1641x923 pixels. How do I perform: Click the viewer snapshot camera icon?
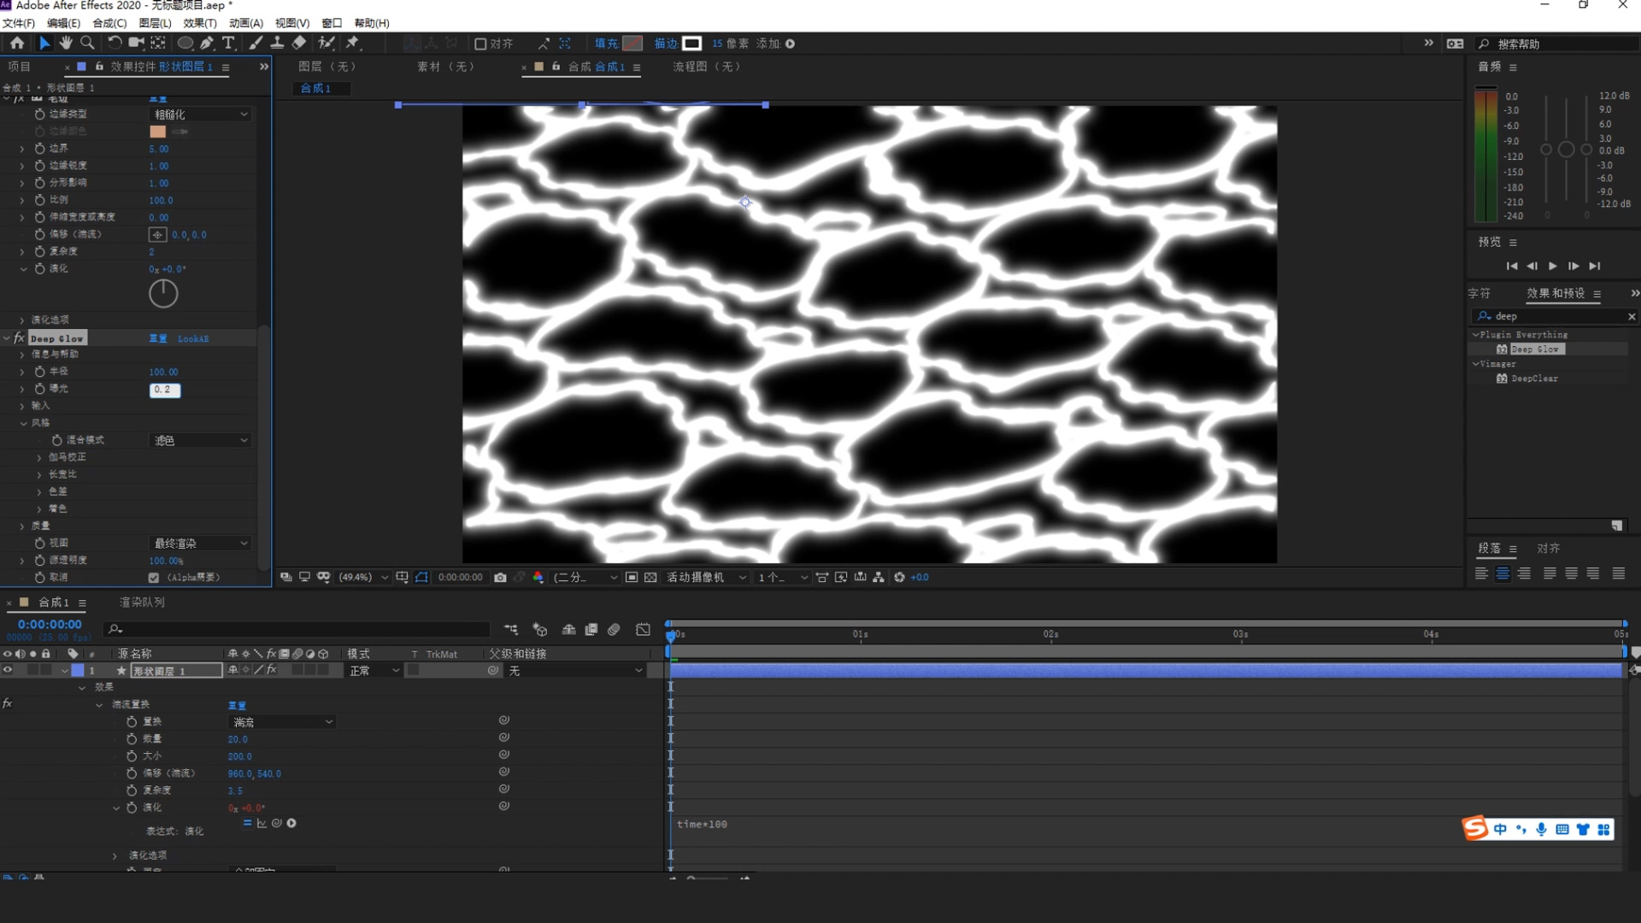500,578
